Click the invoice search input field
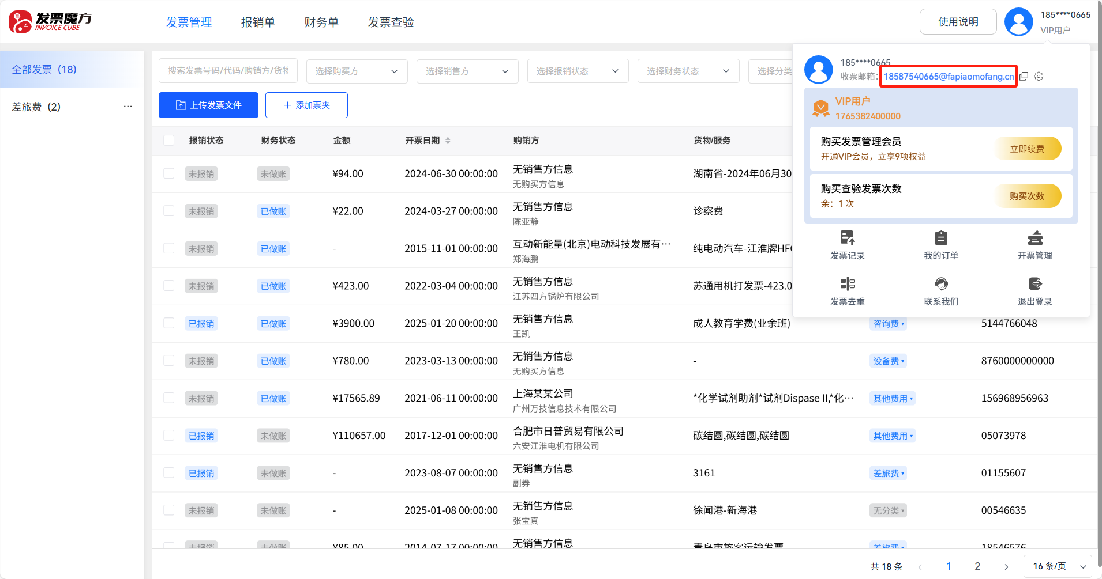Image resolution: width=1102 pixels, height=579 pixels. [x=228, y=71]
